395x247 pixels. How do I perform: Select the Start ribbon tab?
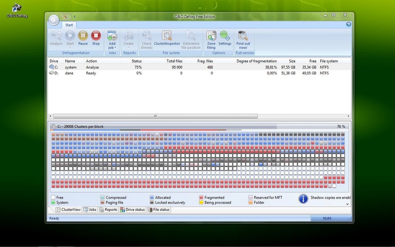click(69, 25)
